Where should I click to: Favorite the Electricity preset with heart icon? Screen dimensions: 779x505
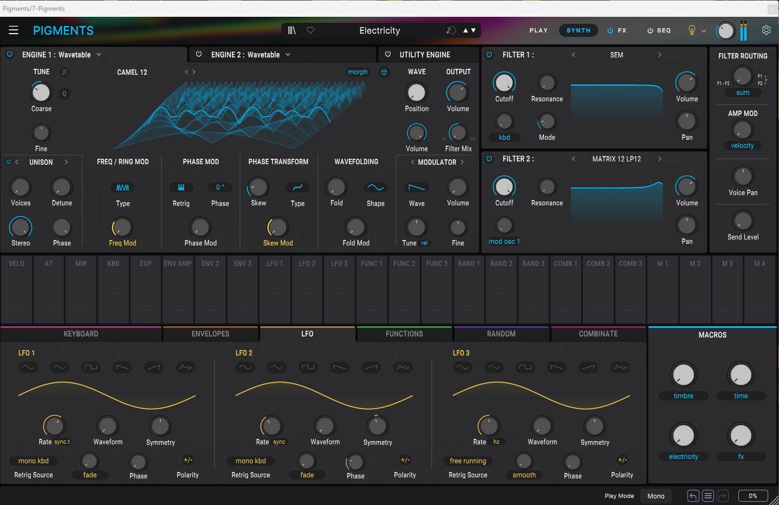310,30
